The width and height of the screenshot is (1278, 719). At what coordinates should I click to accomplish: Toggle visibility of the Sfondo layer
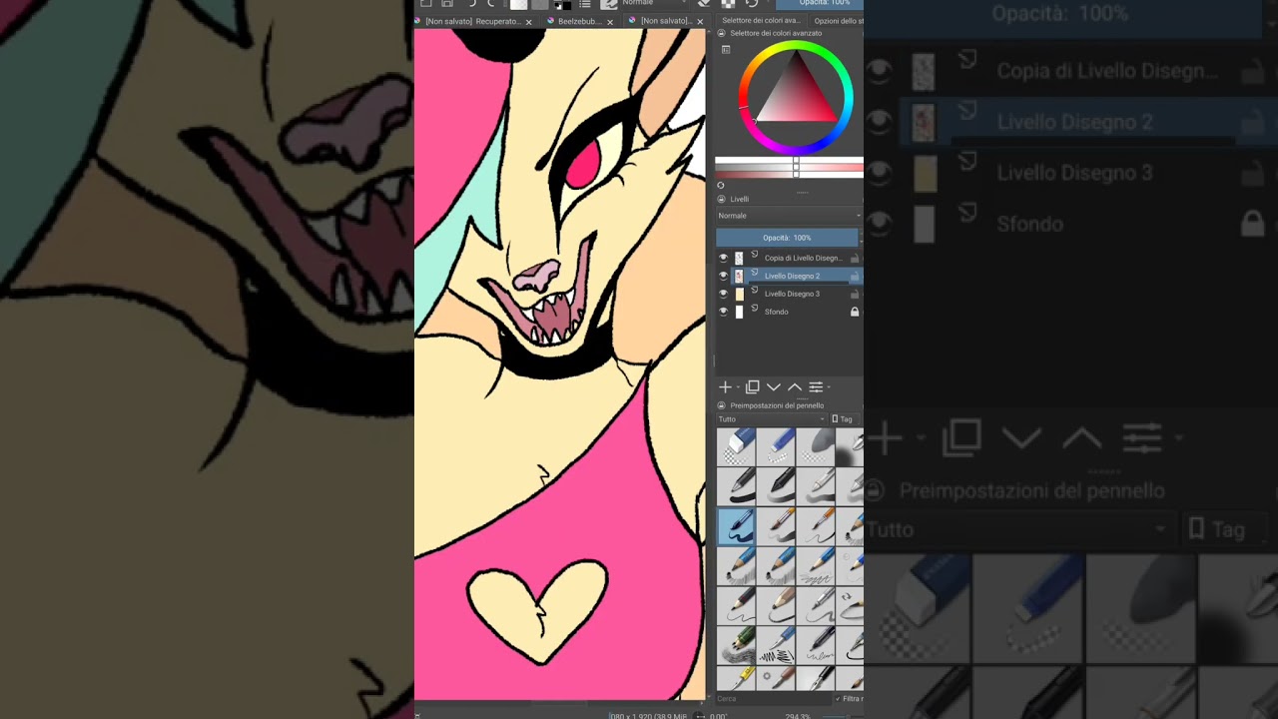click(723, 312)
